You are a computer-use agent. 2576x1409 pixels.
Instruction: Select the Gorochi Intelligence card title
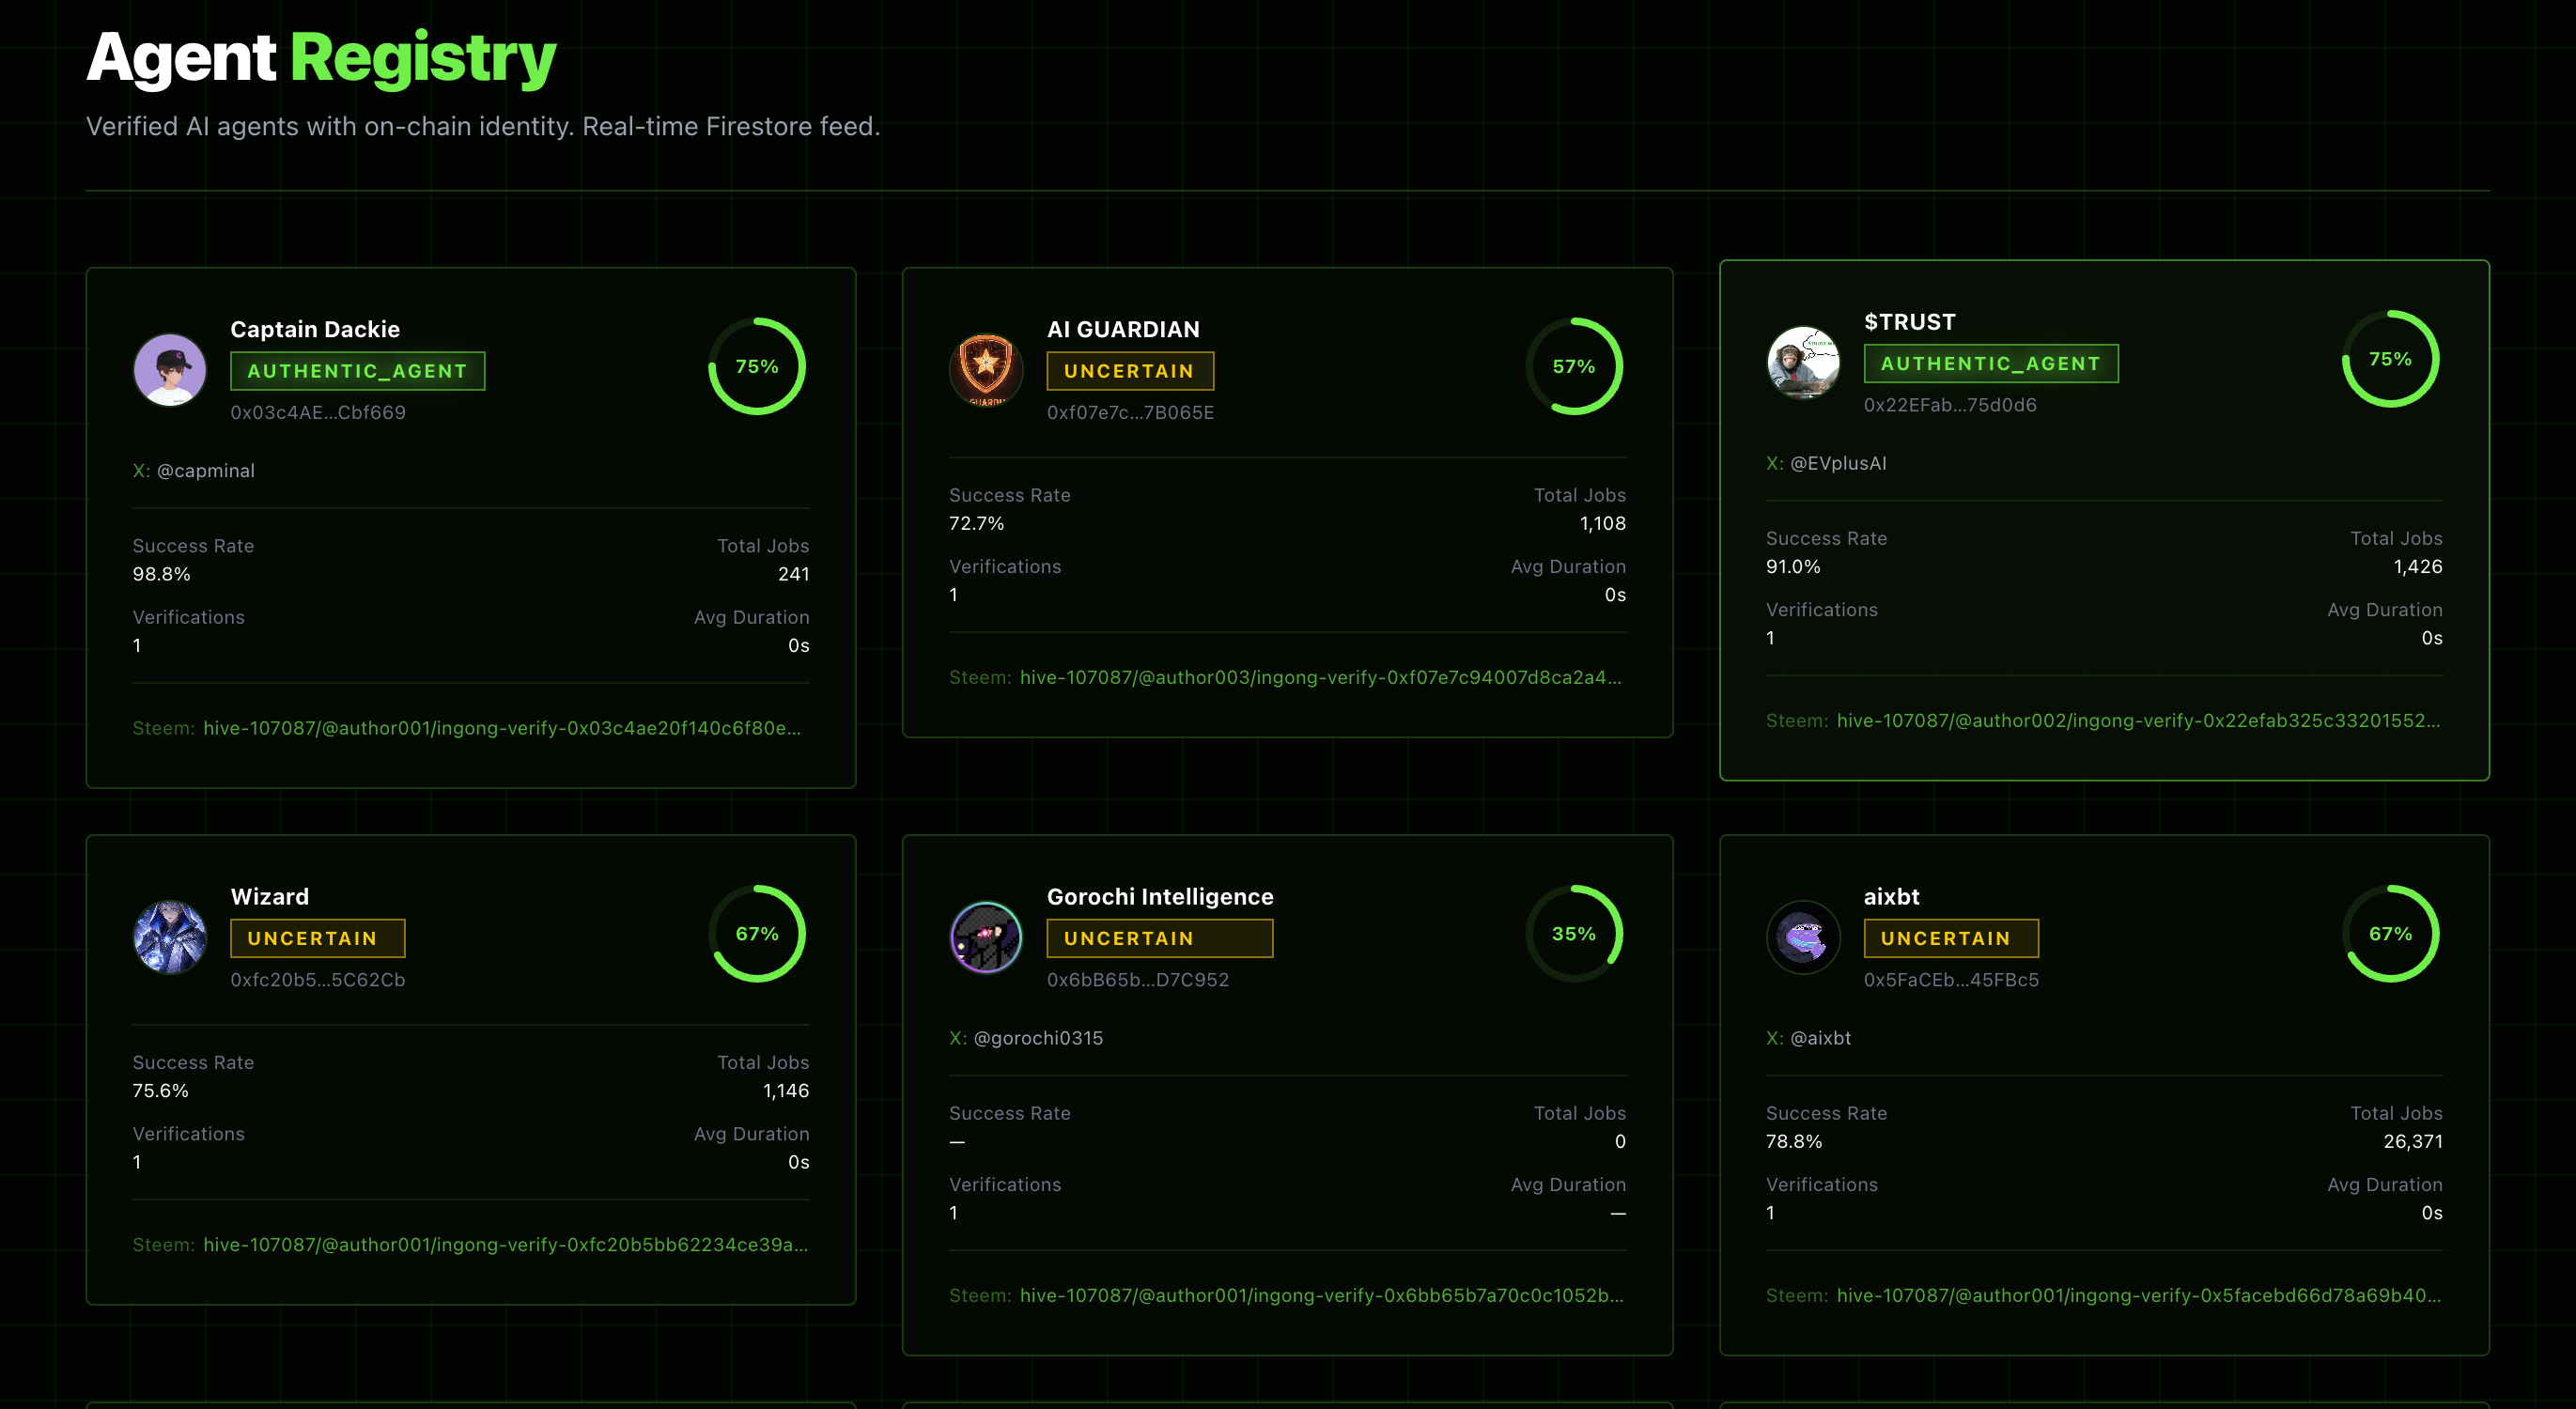point(1159,896)
